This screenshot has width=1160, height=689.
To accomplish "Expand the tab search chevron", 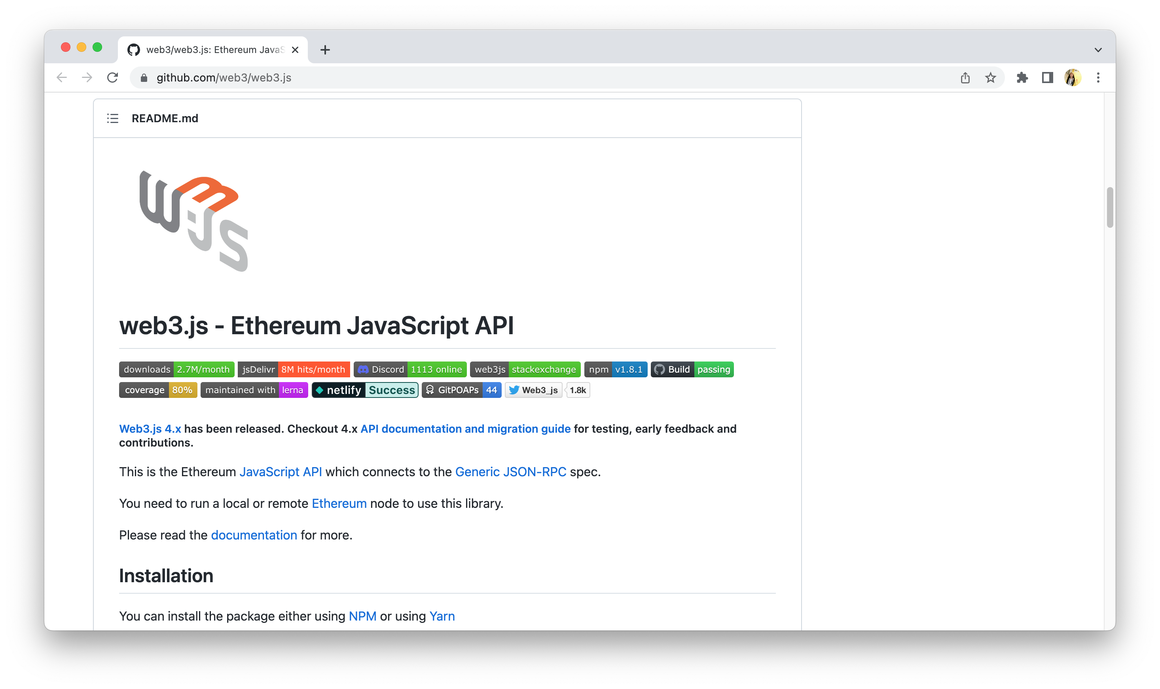I will (1098, 50).
